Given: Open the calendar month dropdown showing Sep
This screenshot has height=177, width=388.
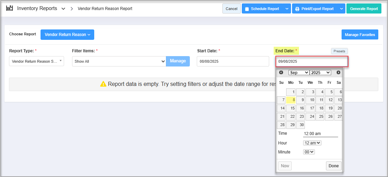Looking at the screenshot, I should [x=299, y=73].
